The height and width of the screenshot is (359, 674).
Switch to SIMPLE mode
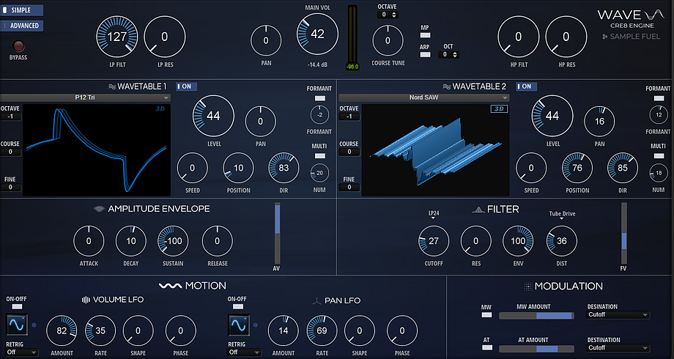point(21,10)
